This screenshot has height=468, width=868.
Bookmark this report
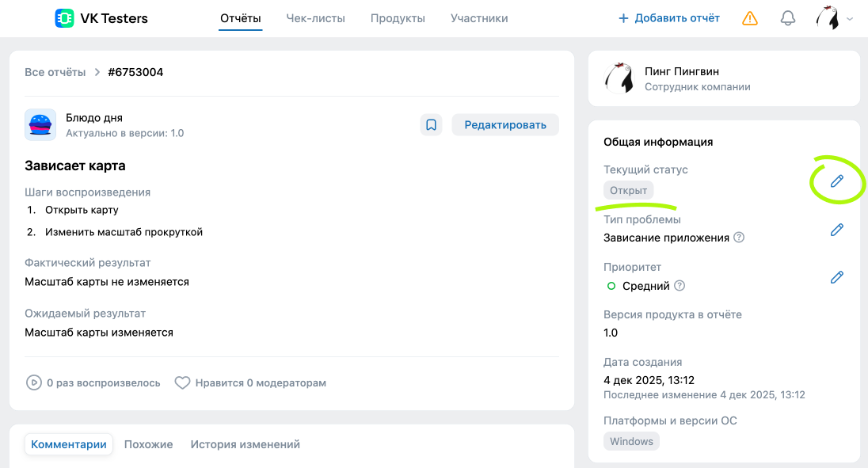tap(431, 125)
